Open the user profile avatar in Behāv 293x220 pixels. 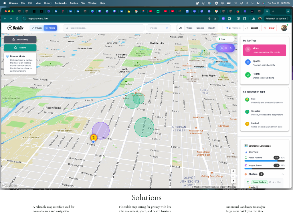pyautogui.click(x=284, y=28)
